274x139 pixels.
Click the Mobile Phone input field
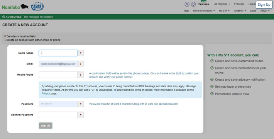click(x=58, y=75)
